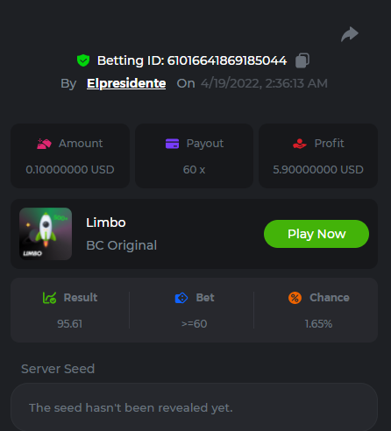Open the Limbo game thumbnail
391x431 pixels.
(46, 234)
